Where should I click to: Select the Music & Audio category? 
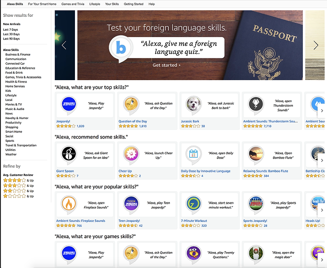pos(15,109)
